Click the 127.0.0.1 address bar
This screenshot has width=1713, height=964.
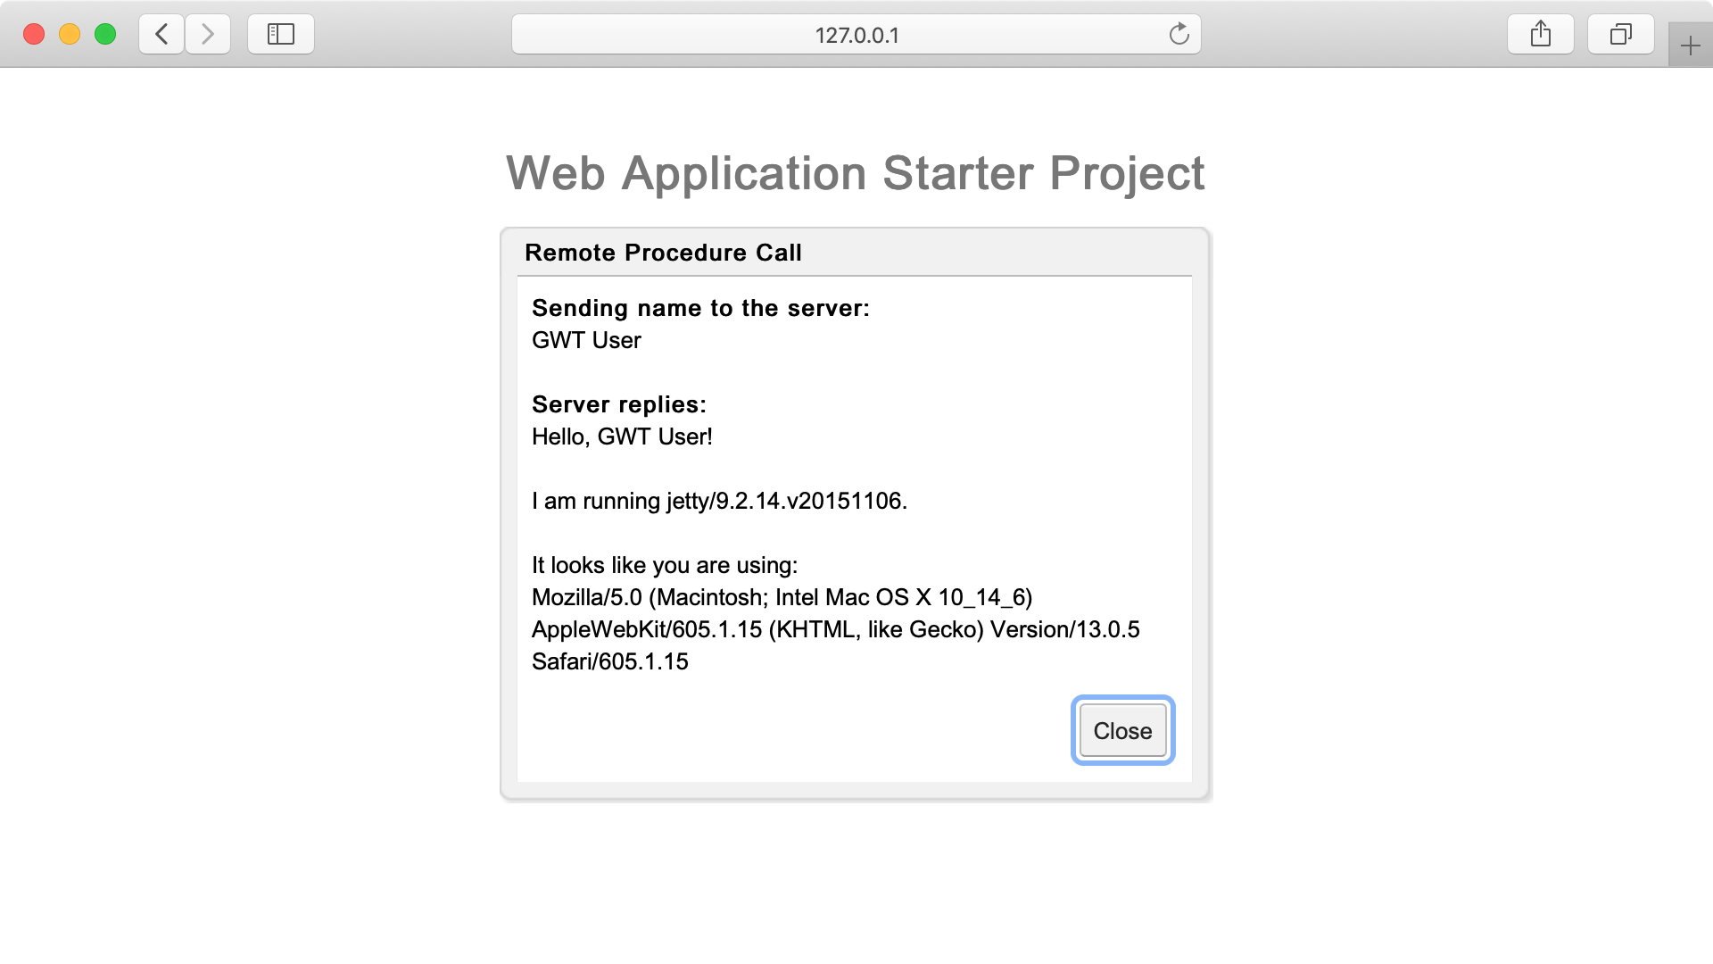[x=856, y=35]
